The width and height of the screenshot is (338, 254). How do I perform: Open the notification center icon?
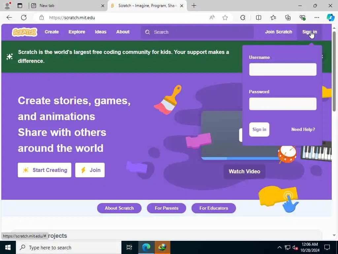coord(327,247)
